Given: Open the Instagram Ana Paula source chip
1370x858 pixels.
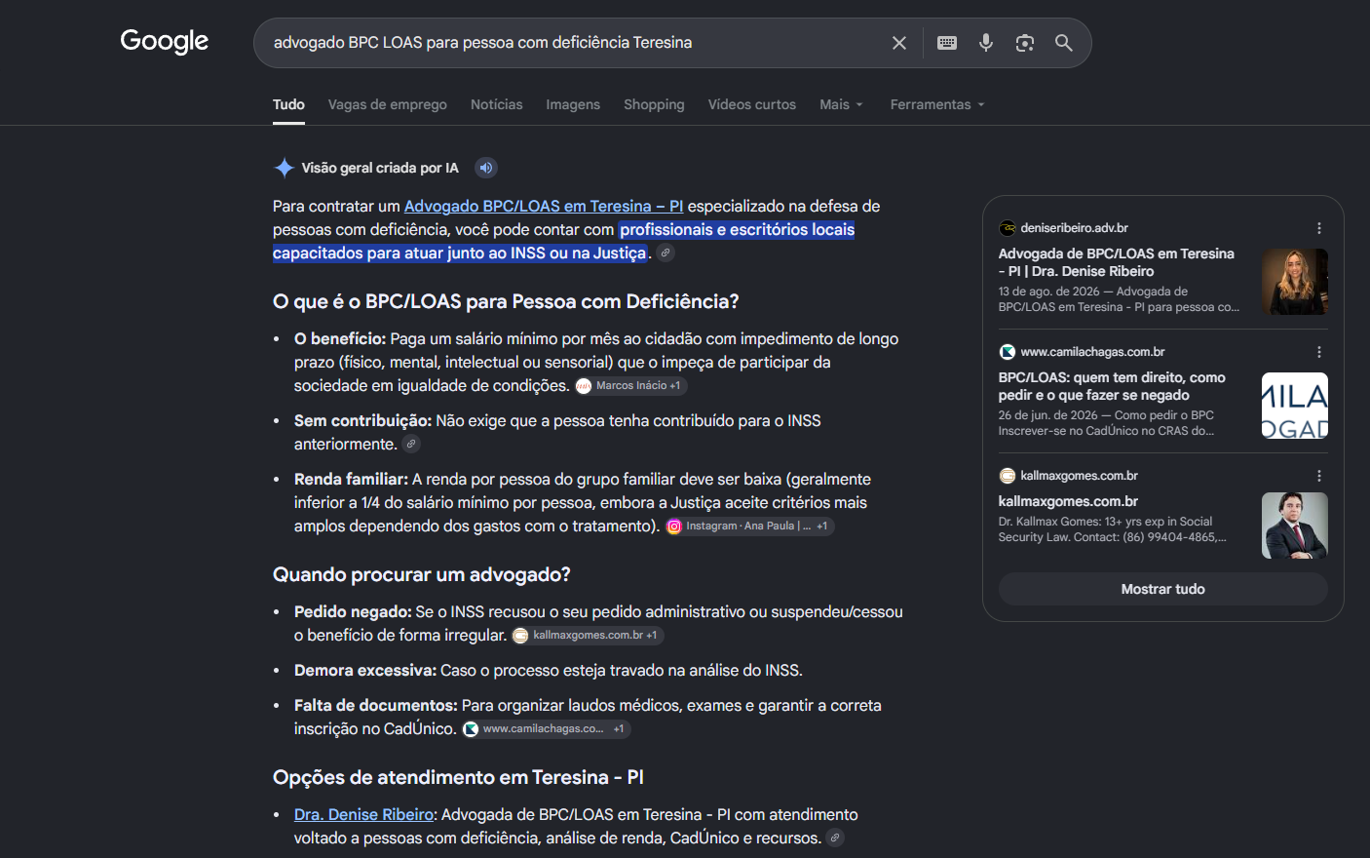Looking at the screenshot, I should 749,526.
